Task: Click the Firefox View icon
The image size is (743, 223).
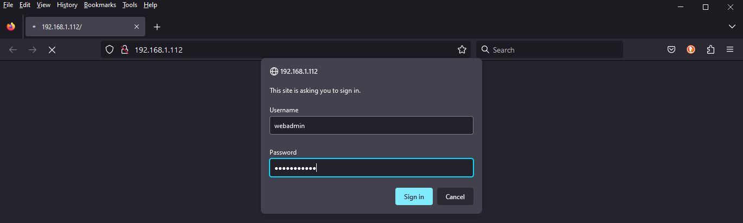Action: 11,27
